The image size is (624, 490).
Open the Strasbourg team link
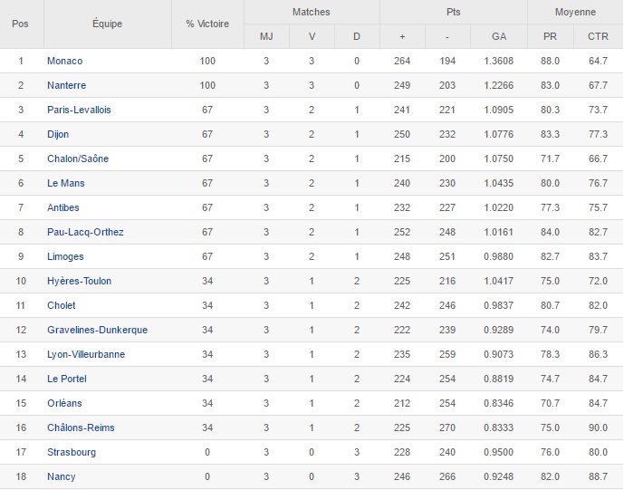72,452
